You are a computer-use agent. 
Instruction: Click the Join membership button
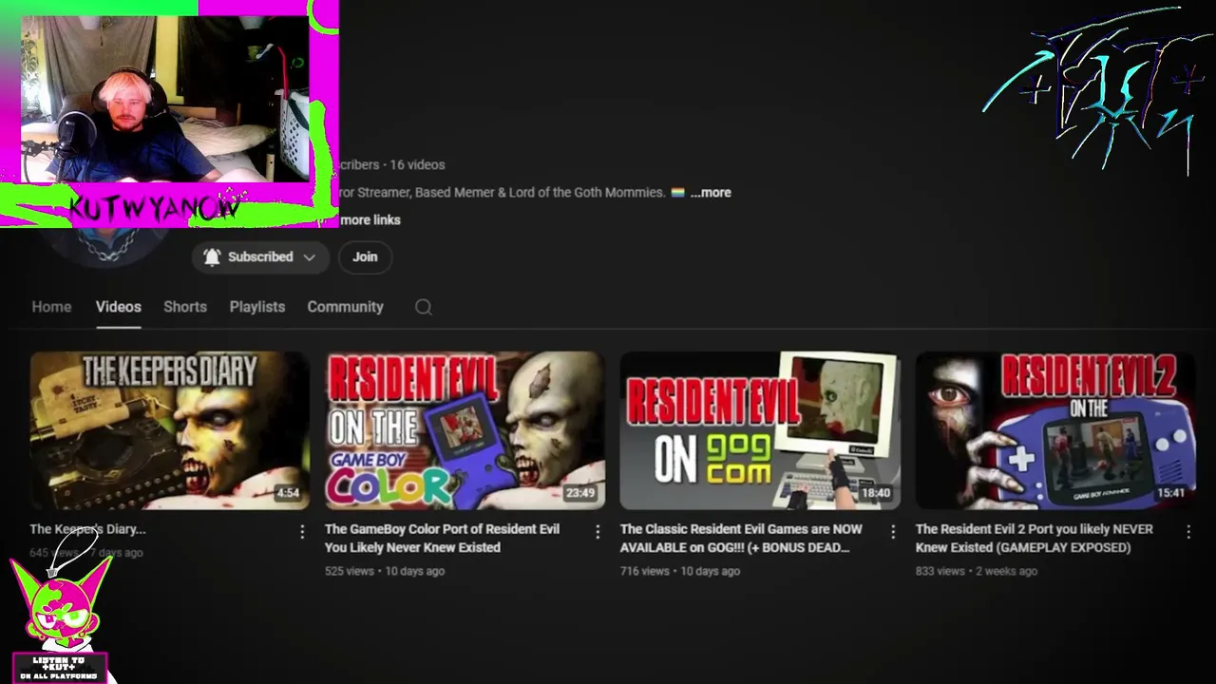(365, 256)
